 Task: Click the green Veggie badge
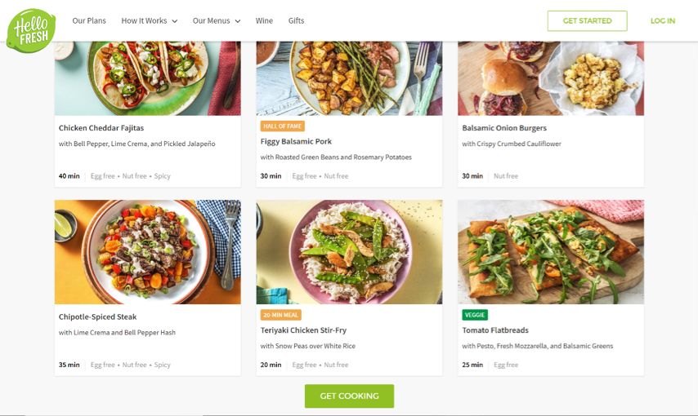[x=475, y=315]
